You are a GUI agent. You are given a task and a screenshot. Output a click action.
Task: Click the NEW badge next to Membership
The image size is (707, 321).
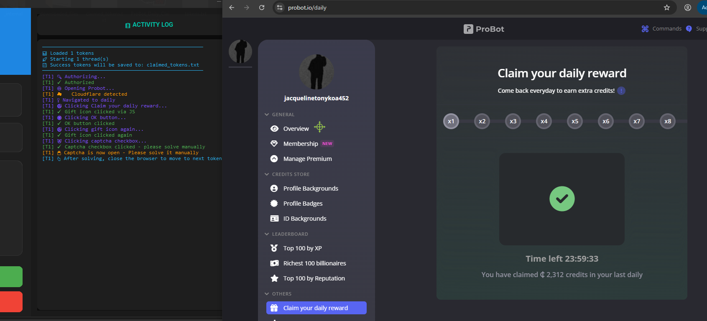(327, 144)
